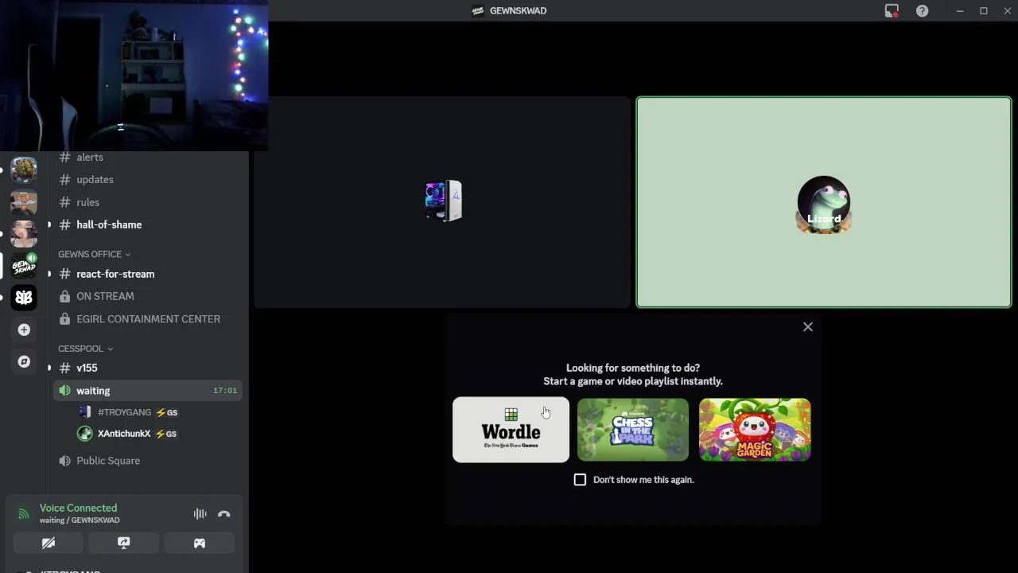Launch Chess in the Park activity
Image resolution: width=1018 pixels, height=573 pixels.
tap(633, 430)
